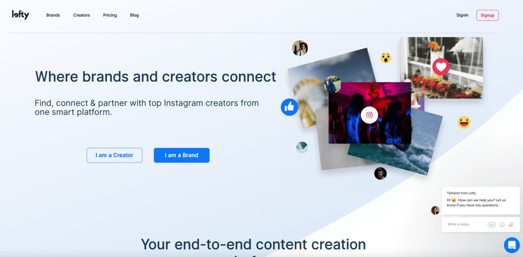This screenshot has width=523, height=257.
Task: Go to the Pricing page
Action: (x=110, y=15)
